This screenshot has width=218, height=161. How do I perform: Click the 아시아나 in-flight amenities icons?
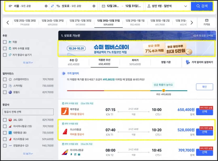point(75,154)
